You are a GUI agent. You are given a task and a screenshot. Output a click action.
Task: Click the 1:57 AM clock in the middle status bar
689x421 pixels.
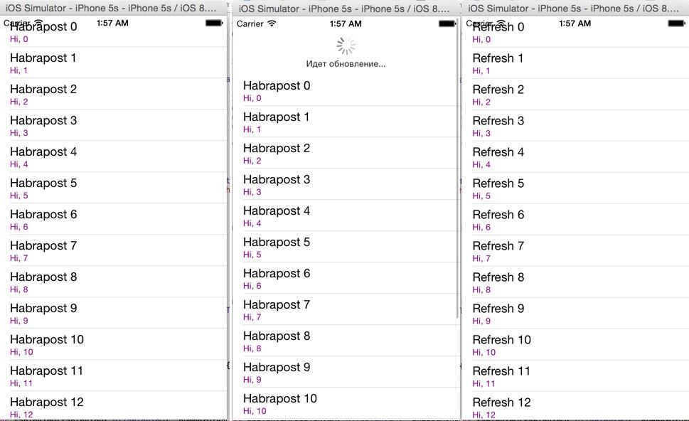(344, 23)
